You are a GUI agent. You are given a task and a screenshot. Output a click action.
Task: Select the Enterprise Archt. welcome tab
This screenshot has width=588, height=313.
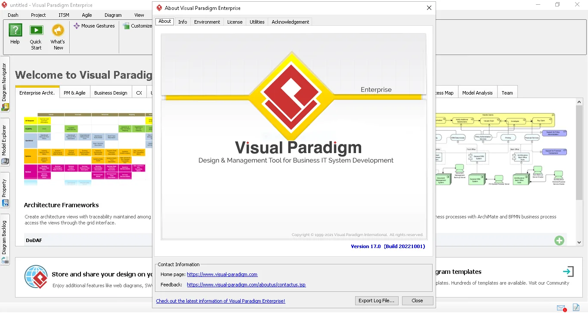[x=37, y=92]
